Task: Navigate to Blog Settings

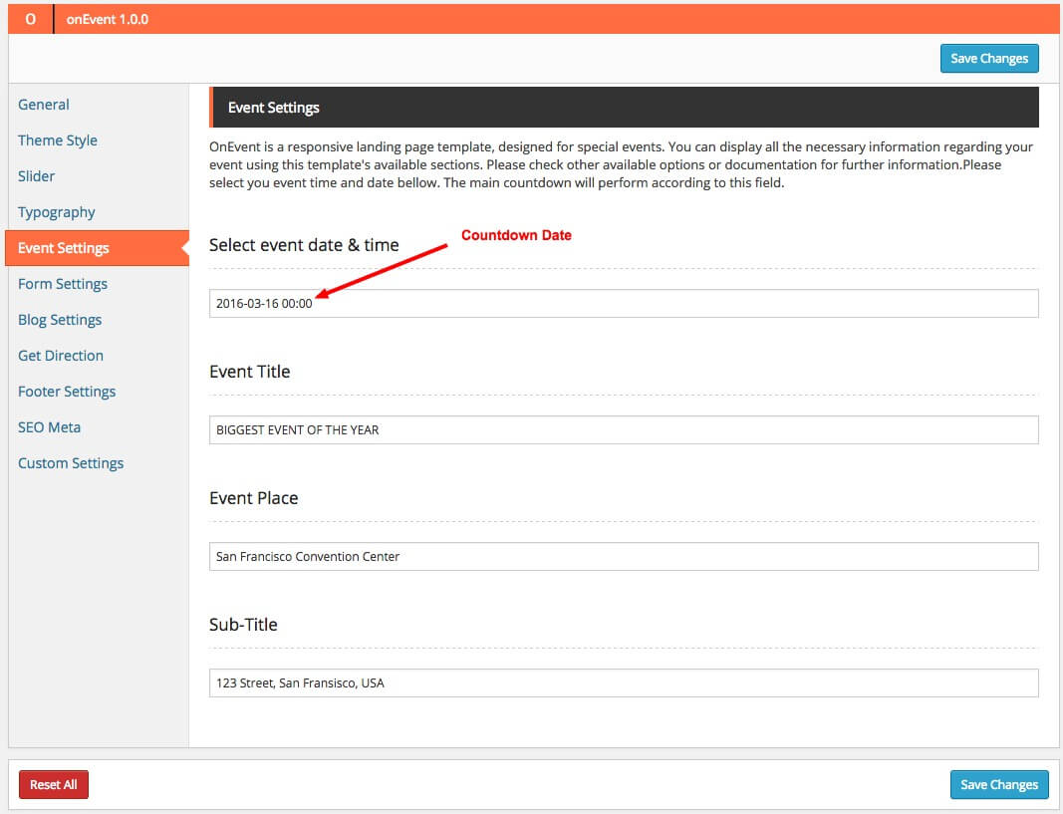Action: [60, 320]
